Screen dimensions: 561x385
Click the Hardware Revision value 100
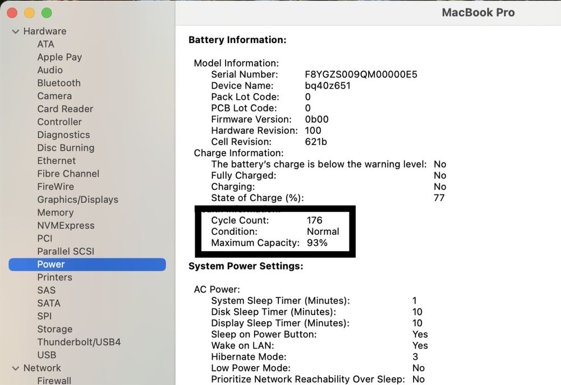point(313,131)
